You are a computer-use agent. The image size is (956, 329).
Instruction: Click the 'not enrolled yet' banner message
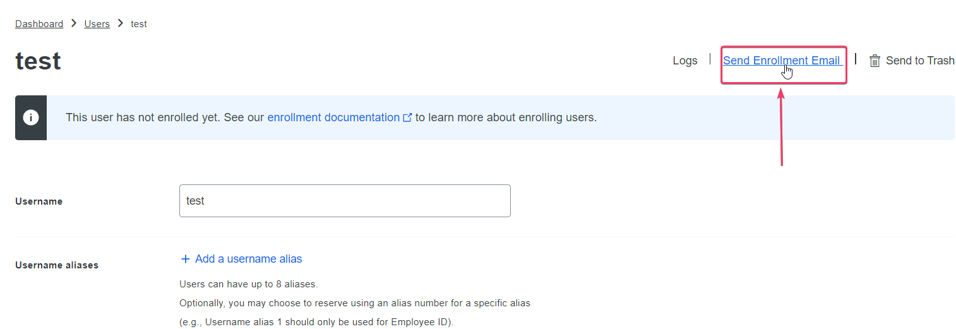[164, 117]
